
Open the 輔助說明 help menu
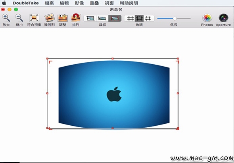(x=129, y=3)
